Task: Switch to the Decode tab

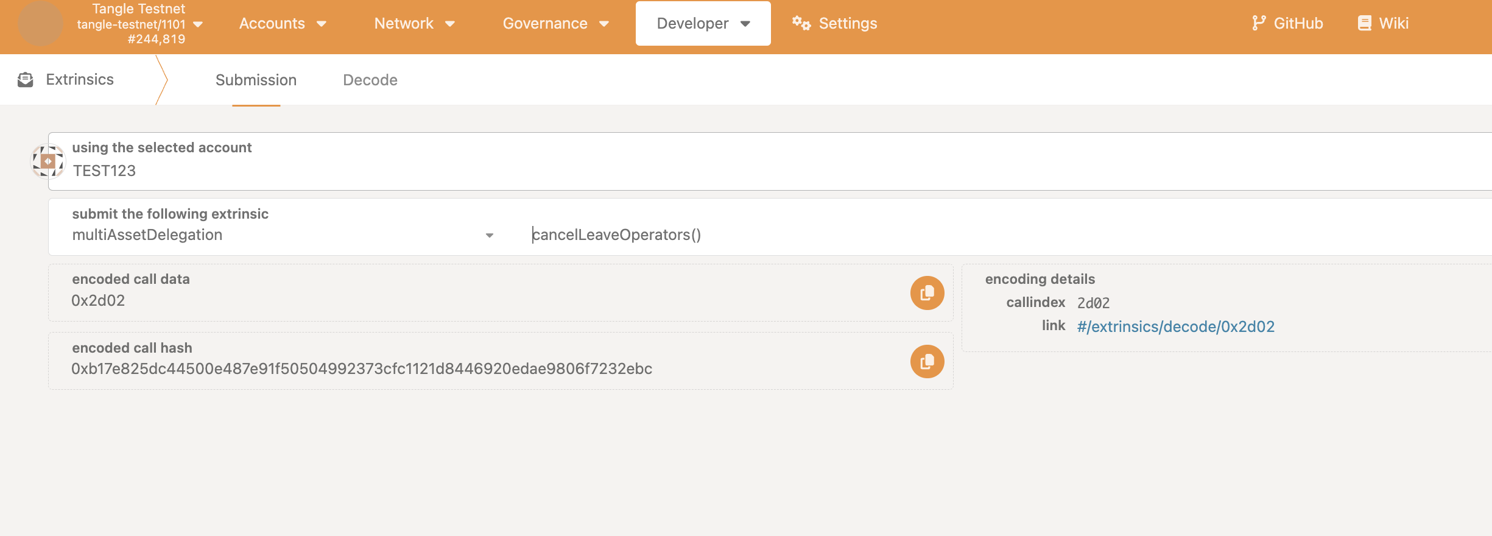Action: [x=370, y=80]
